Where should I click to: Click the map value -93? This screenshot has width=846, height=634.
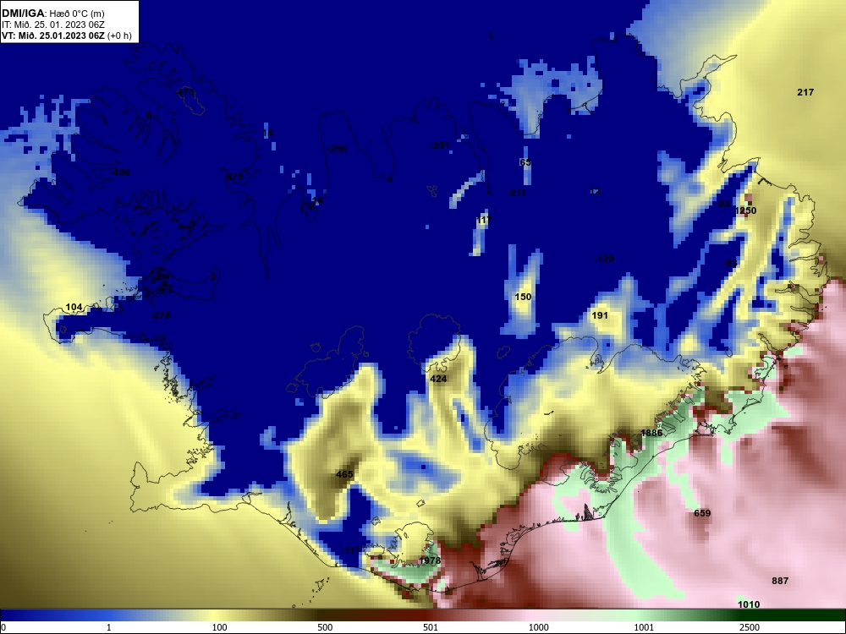[723, 204]
